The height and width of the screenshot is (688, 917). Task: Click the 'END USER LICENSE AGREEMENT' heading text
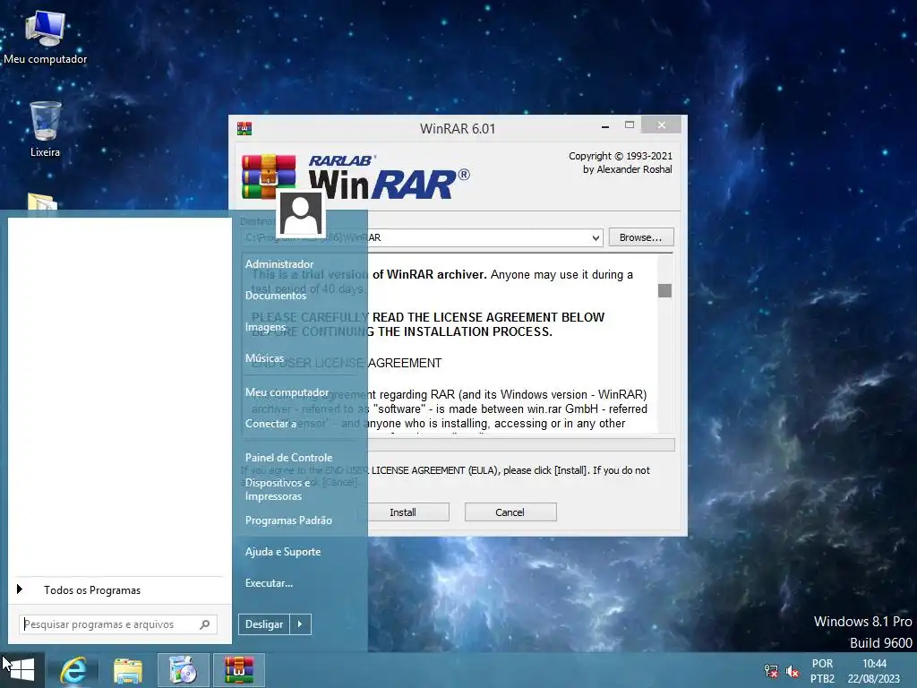pyautogui.click(x=347, y=364)
